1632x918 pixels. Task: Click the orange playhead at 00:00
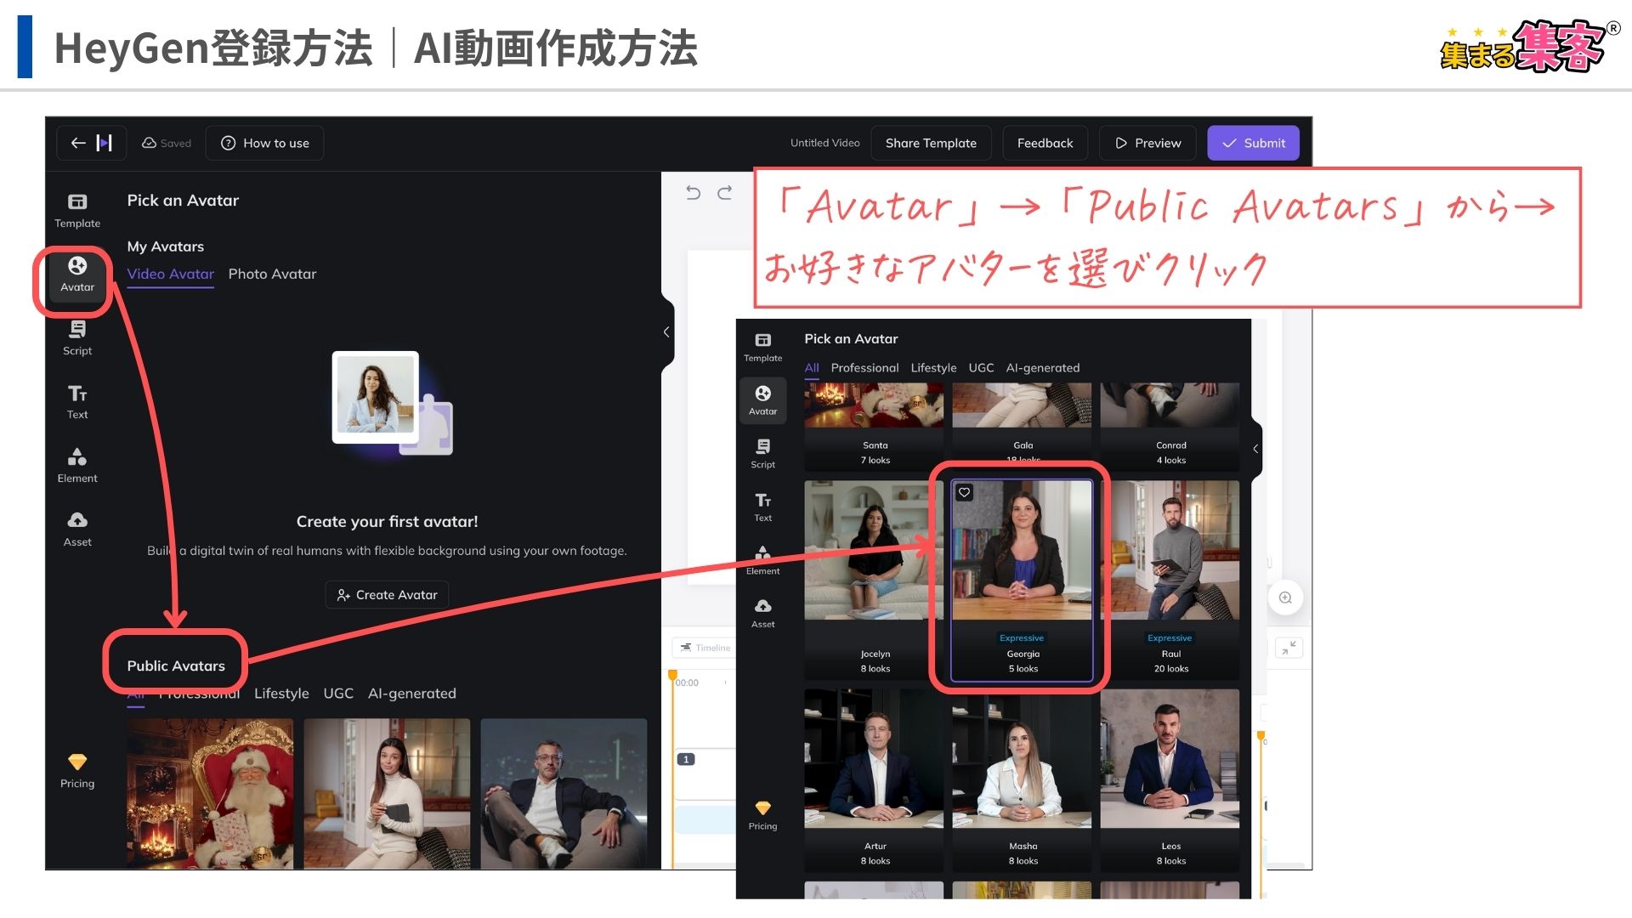tap(672, 676)
